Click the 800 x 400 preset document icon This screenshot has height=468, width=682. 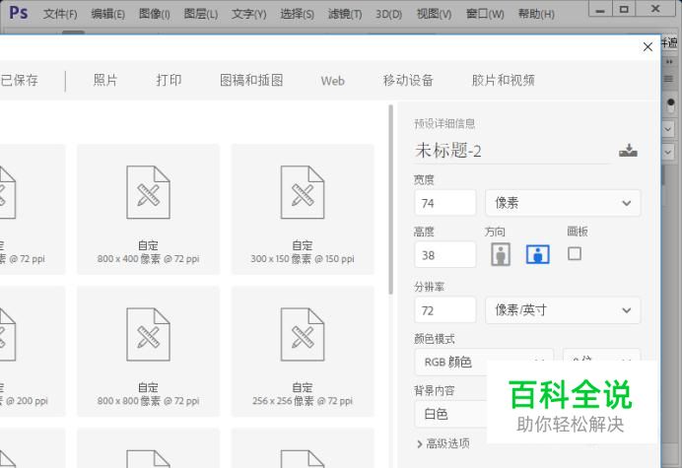(148, 192)
